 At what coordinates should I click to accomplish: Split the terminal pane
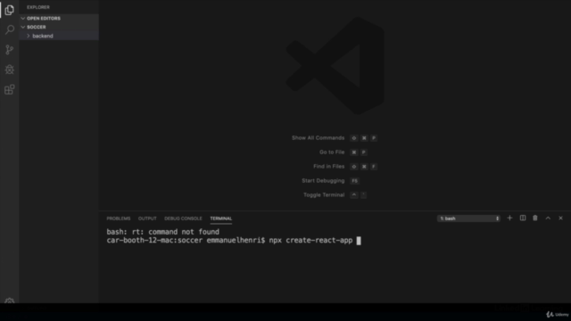point(523,218)
